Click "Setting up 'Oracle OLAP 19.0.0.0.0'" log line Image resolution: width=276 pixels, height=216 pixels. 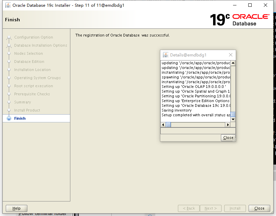[x=193, y=87]
